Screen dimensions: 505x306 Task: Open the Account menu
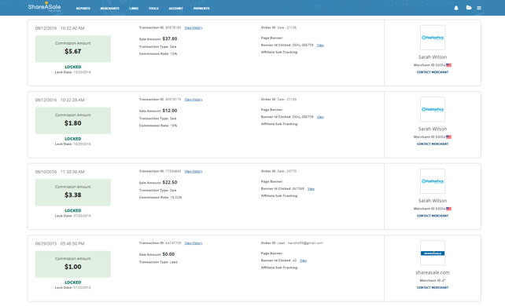(176, 9)
